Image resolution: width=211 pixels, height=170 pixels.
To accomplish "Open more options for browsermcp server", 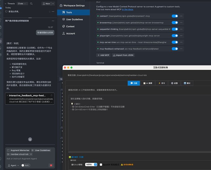I will pos(181,22).
